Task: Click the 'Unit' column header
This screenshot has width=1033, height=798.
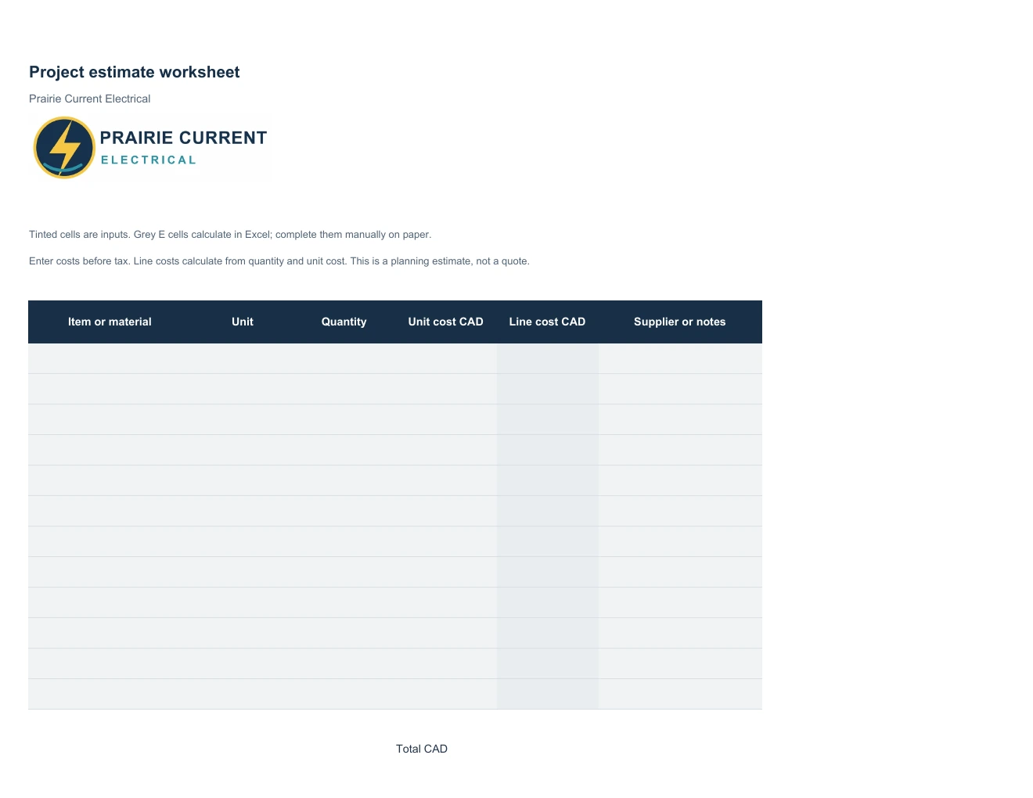Action: coord(243,322)
